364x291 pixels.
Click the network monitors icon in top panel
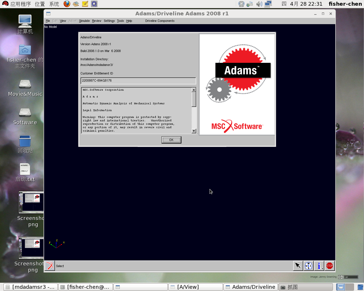pos(268,4)
